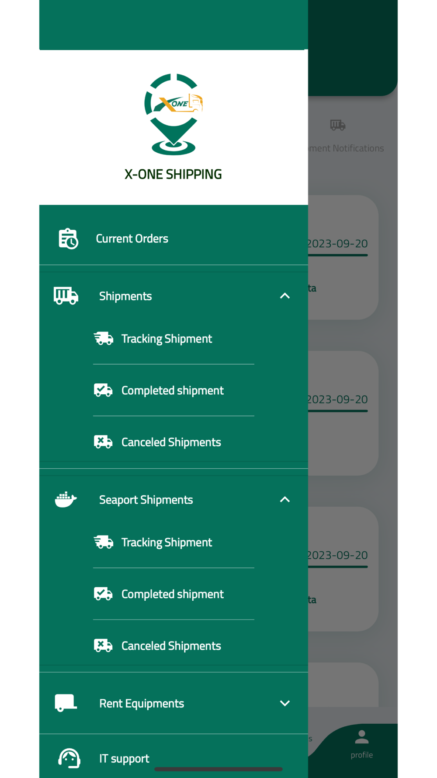Open the Notifications tab behind the drawer
437x778 pixels.
[x=346, y=148]
